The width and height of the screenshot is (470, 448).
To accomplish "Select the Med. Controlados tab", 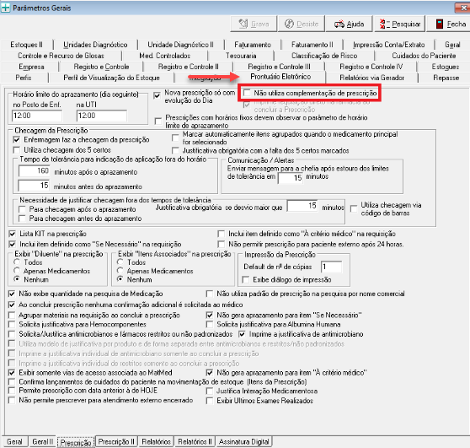I will tap(164, 56).
